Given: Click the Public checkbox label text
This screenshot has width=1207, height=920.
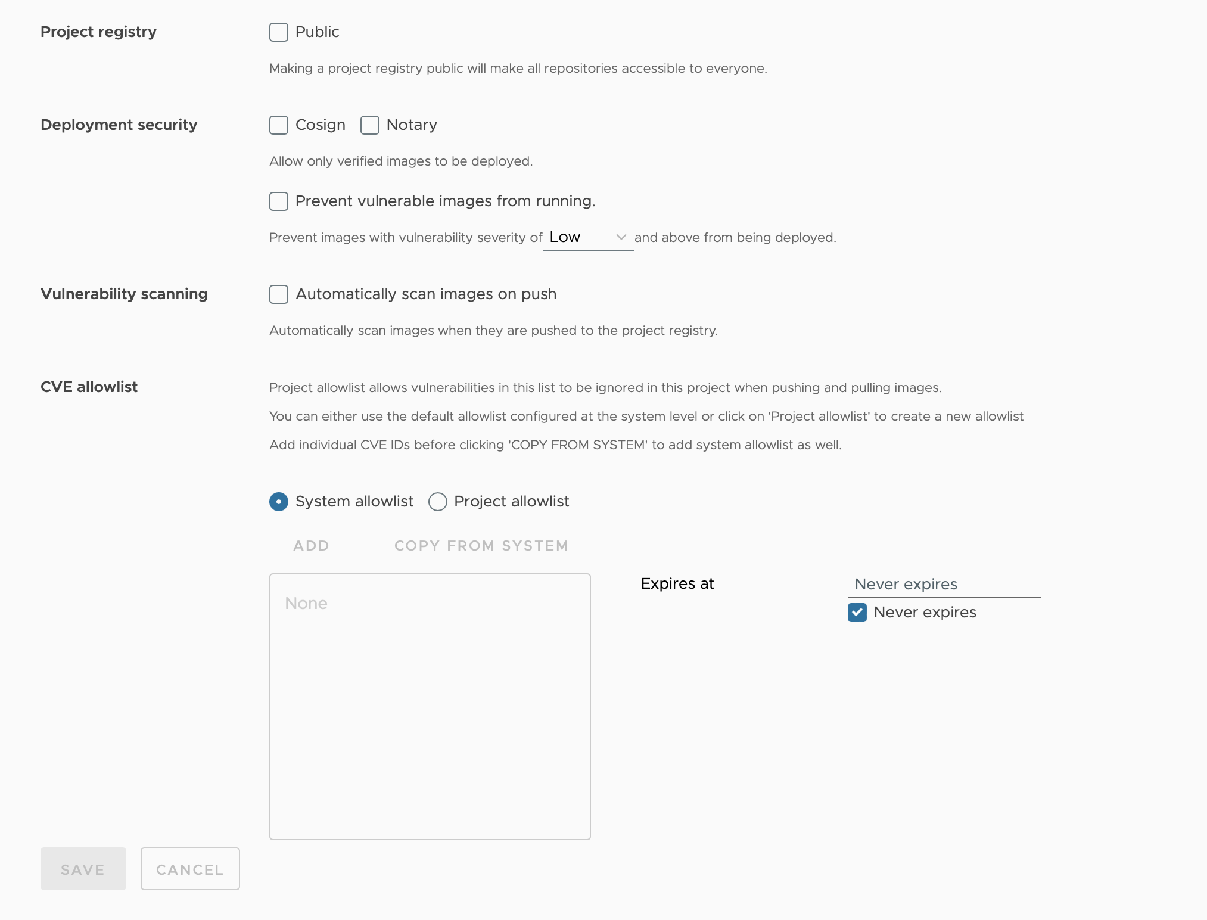Looking at the screenshot, I should click(317, 32).
